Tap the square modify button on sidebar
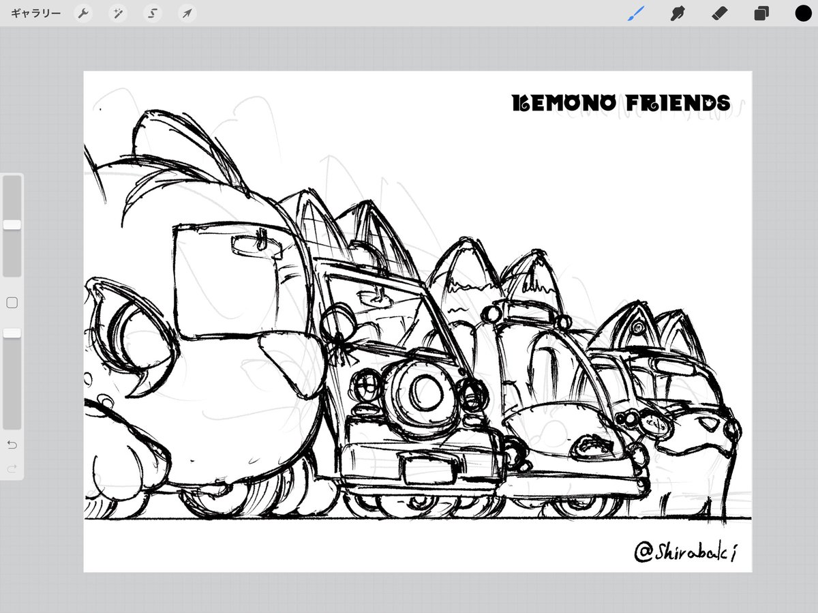This screenshot has width=818, height=613. [x=12, y=302]
